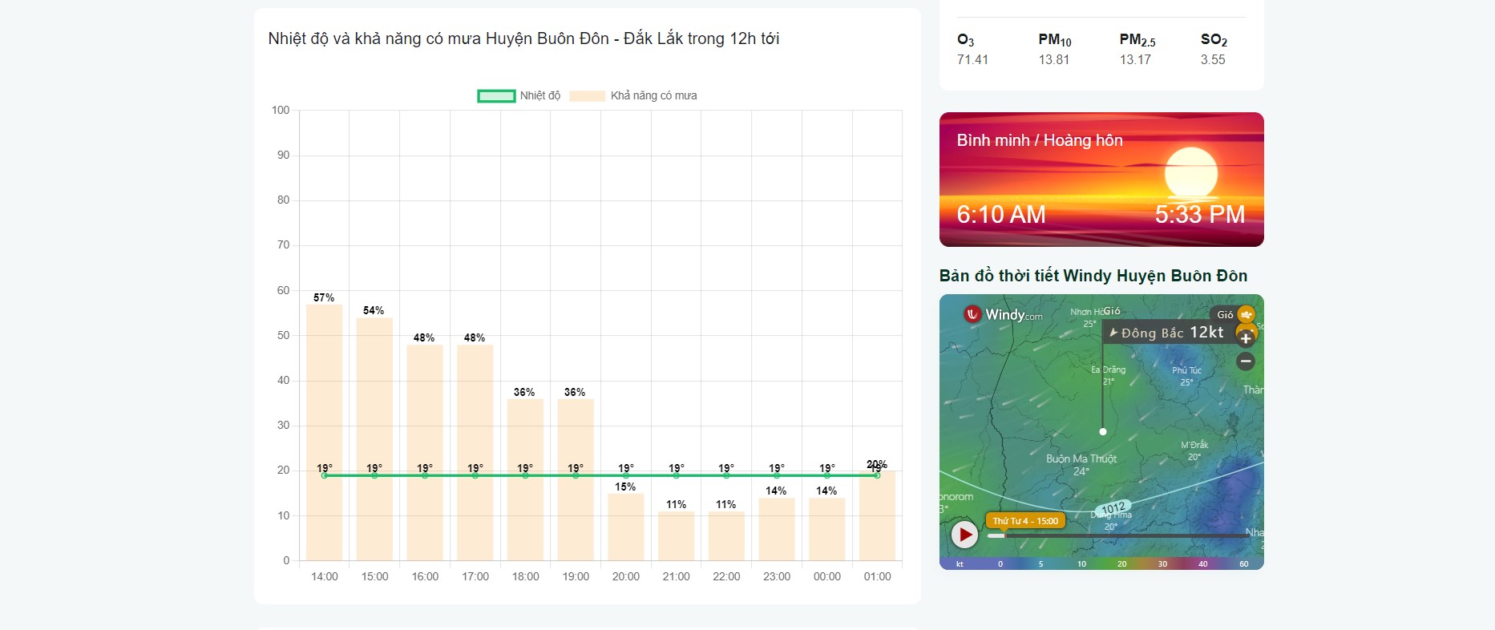
Task: Click the 11% bar at 22:00
Action: pyautogui.click(x=726, y=535)
